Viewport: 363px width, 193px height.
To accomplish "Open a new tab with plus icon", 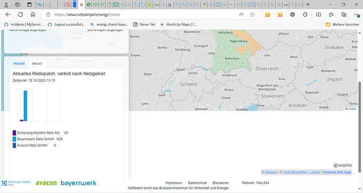I will (x=308, y=5).
